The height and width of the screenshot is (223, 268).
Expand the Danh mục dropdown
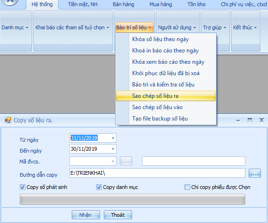[x=15, y=27]
